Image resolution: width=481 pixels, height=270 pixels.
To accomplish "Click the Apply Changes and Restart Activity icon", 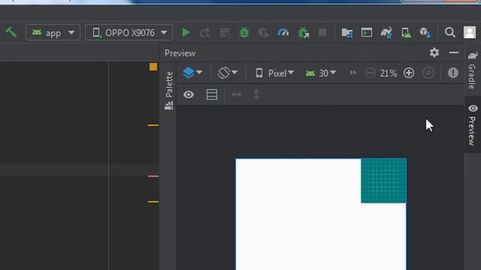I will [x=205, y=32].
